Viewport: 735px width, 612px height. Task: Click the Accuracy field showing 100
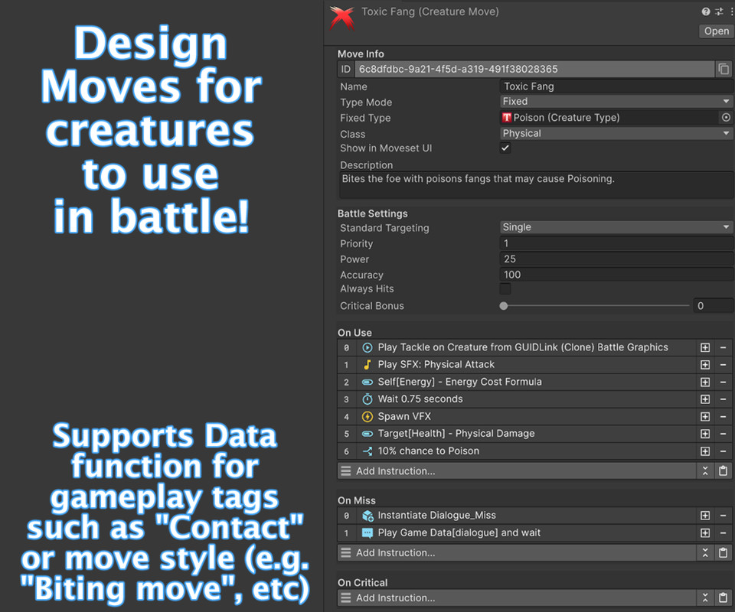tap(616, 275)
